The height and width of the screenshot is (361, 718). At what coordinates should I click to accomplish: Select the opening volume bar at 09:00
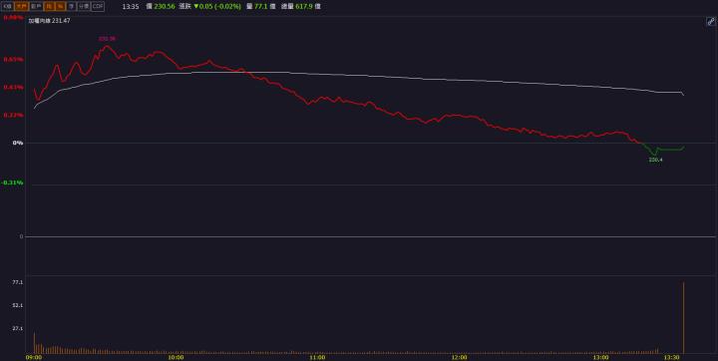coord(34,343)
